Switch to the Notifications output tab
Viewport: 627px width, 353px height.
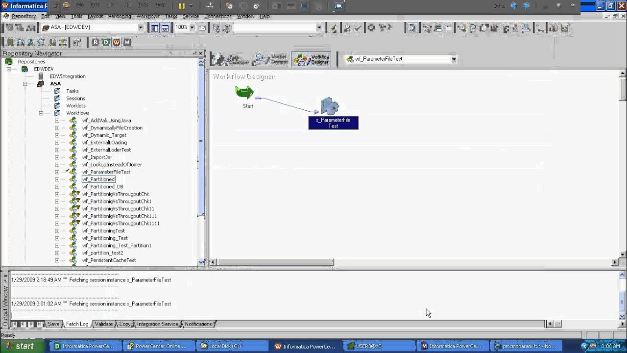click(198, 324)
